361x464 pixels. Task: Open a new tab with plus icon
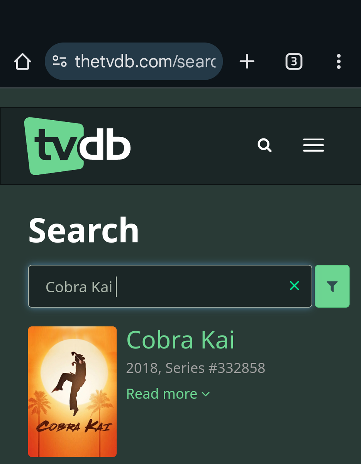coord(247,61)
